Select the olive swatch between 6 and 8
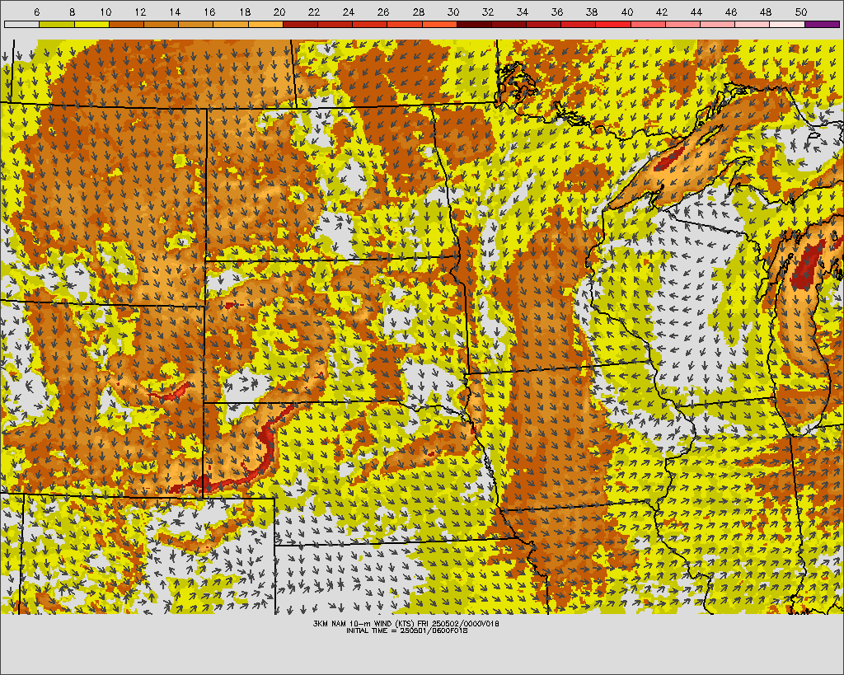Viewport: 844px width, 675px height. (57, 24)
